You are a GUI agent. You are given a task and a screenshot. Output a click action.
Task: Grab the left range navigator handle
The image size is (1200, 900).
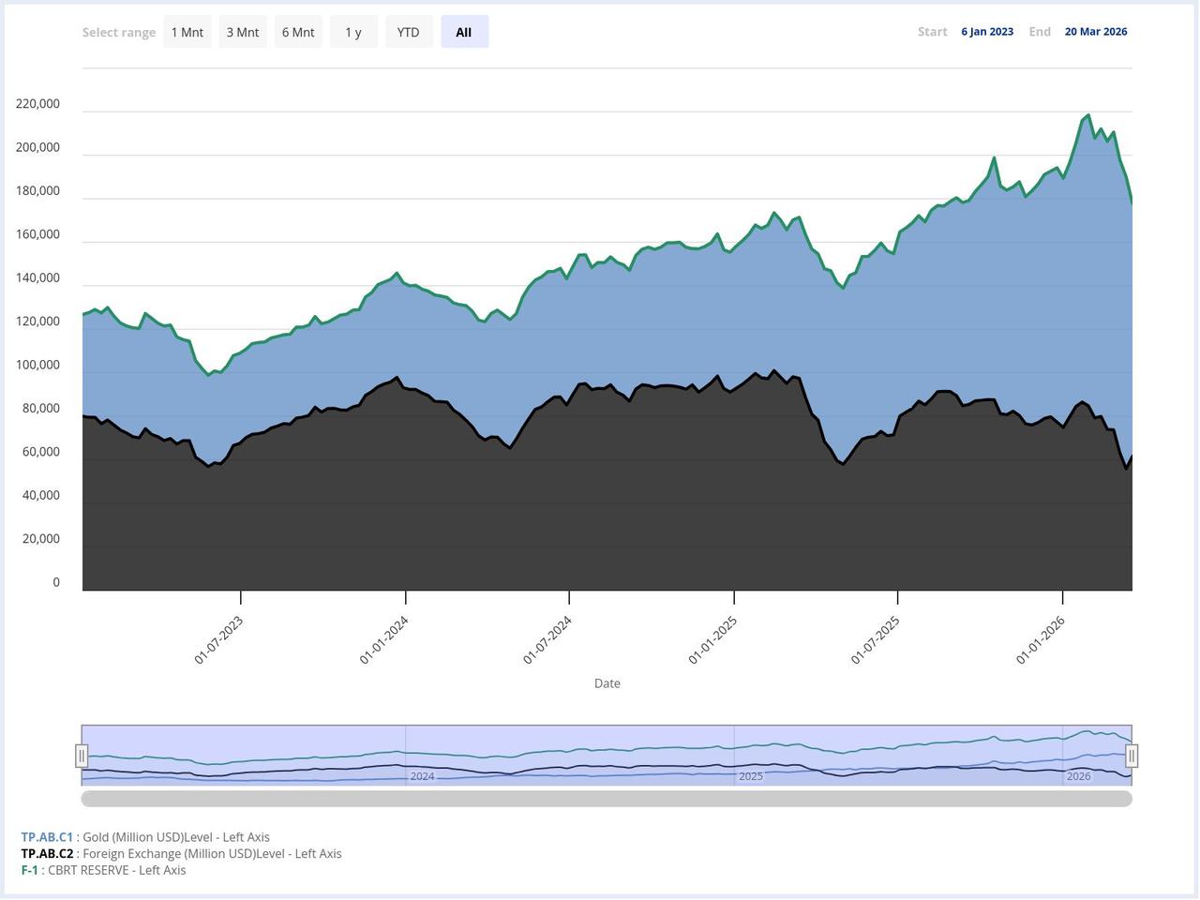coord(82,755)
